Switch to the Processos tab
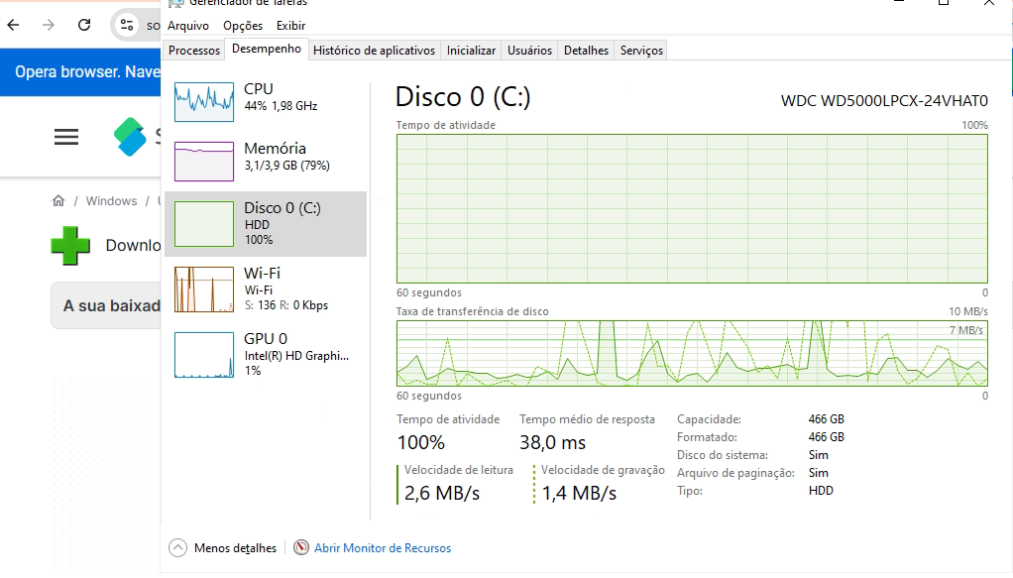 coord(194,51)
